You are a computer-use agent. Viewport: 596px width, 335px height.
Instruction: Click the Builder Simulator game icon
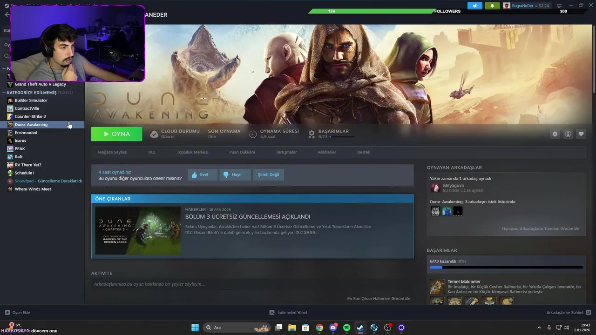10,100
